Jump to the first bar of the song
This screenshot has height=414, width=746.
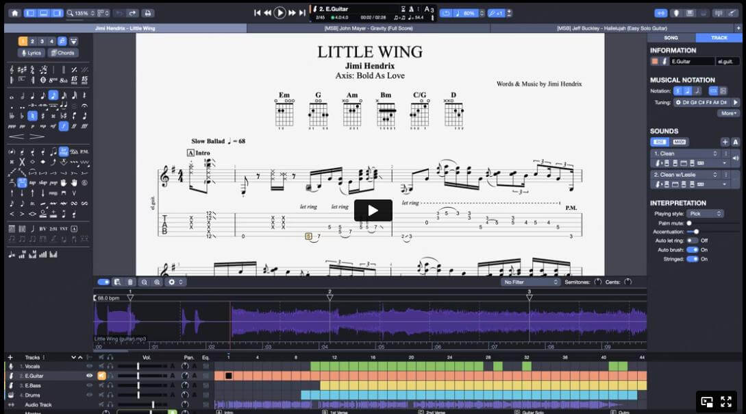click(258, 13)
